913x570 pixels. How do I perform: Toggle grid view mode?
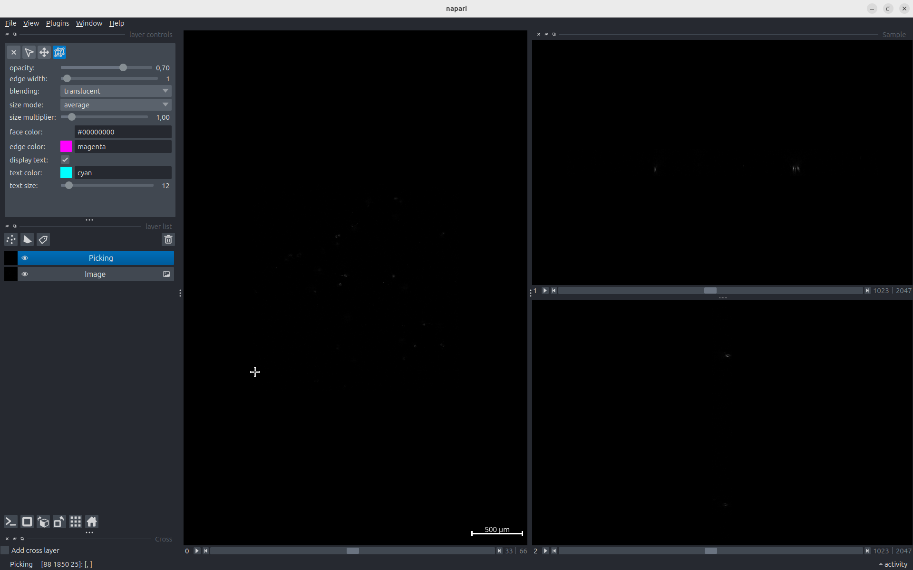[76, 522]
